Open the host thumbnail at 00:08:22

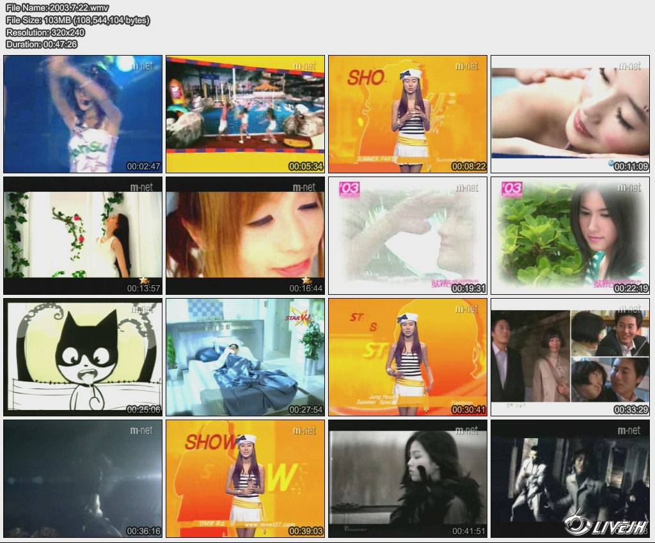(x=407, y=114)
